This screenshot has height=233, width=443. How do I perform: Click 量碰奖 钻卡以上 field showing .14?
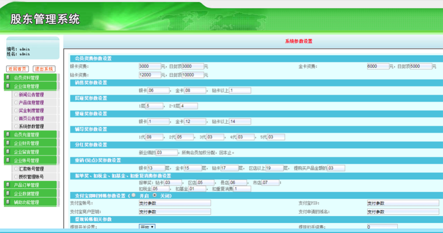(240, 121)
